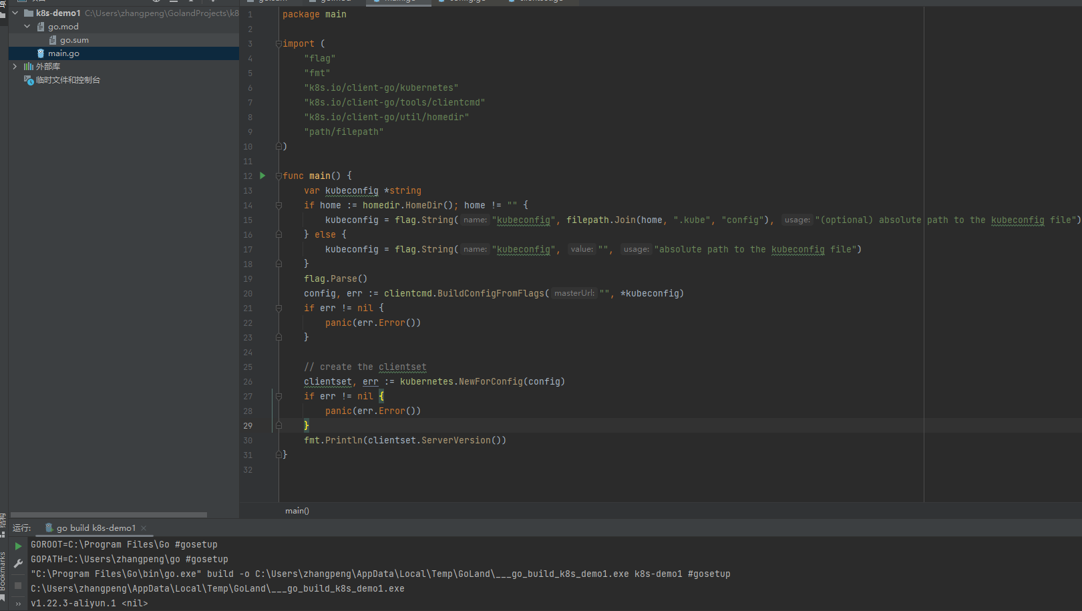Screen dimensions: 1082x611
Task: Click fold end marker at line 31
Action: pyautogui.click(x=279, y=455)
